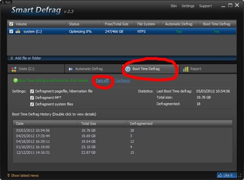Screen dimensions: 244x180
Task: Switch to the State (C:) tab
Action: click(x=36, y=69)
